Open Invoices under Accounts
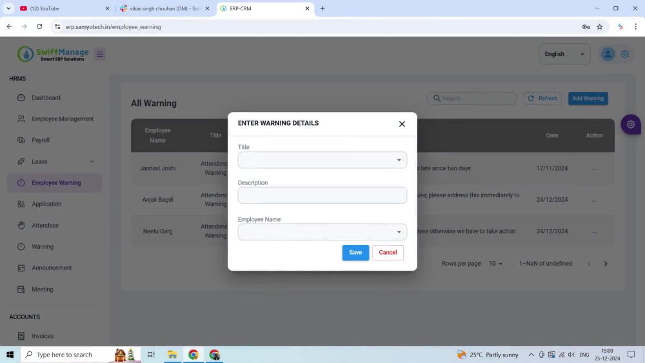This screenshot has height=363, width=645. (x=43, y=336)
